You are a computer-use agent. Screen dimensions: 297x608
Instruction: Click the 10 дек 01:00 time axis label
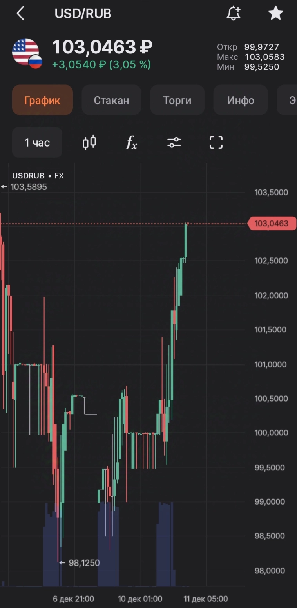(x=140, y=599)
